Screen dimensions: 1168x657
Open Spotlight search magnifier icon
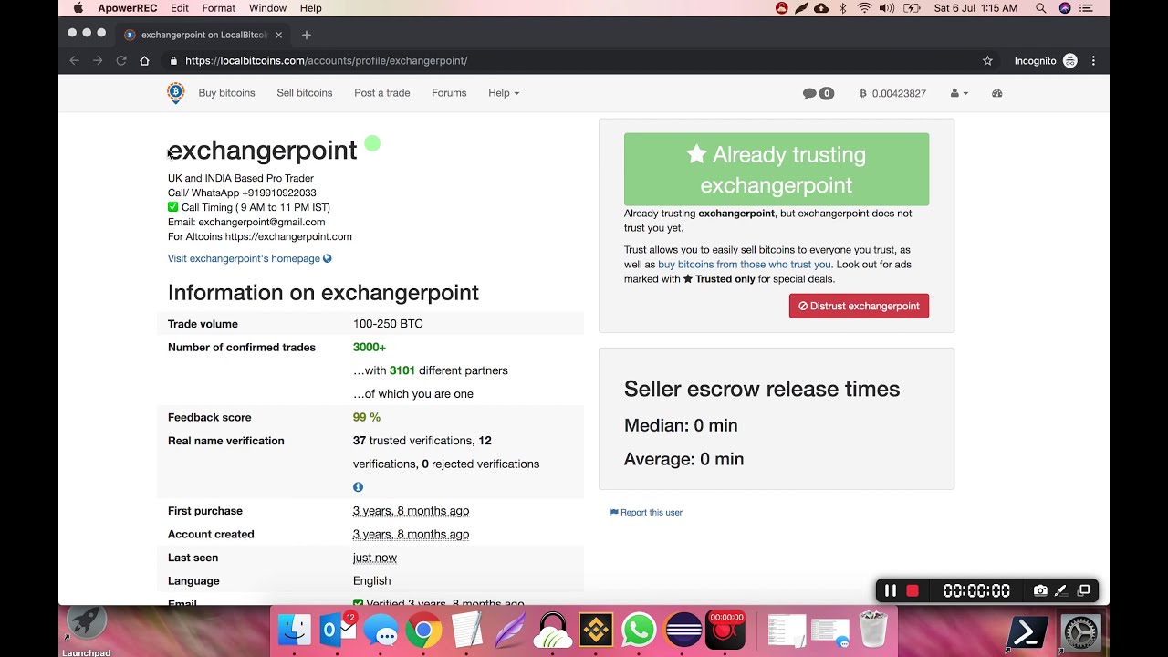pos(1041,8)
